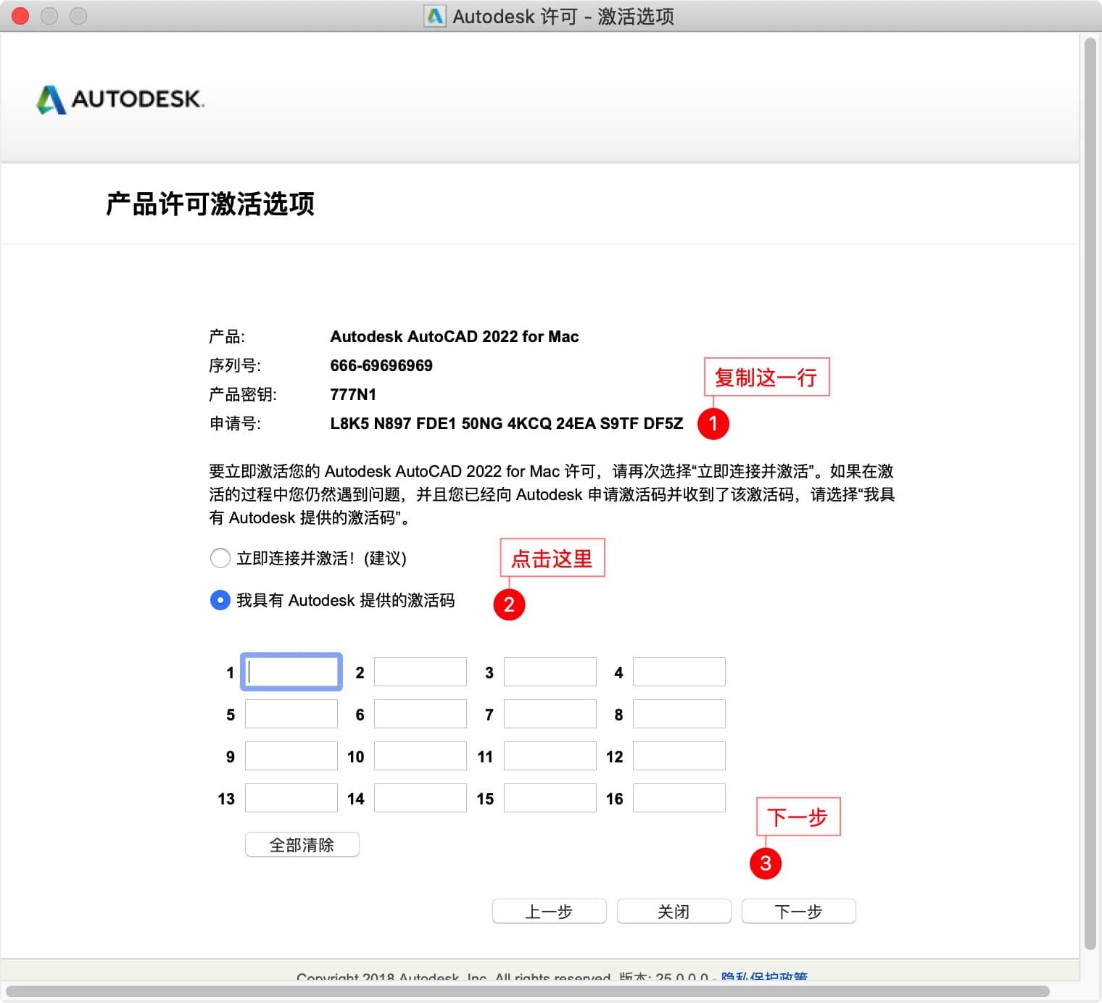Viewport: 1102px width, 1003px height.
Task: Click the Autodesk logo in header
Action: [x=120, y=99]
